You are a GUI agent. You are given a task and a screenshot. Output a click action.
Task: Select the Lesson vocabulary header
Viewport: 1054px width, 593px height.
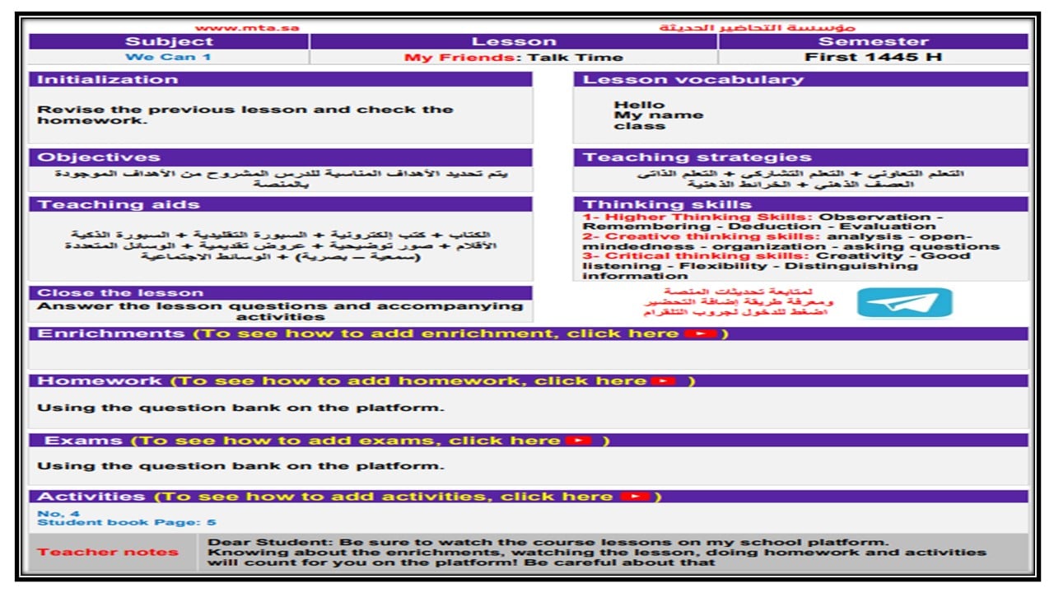(801, 80)
